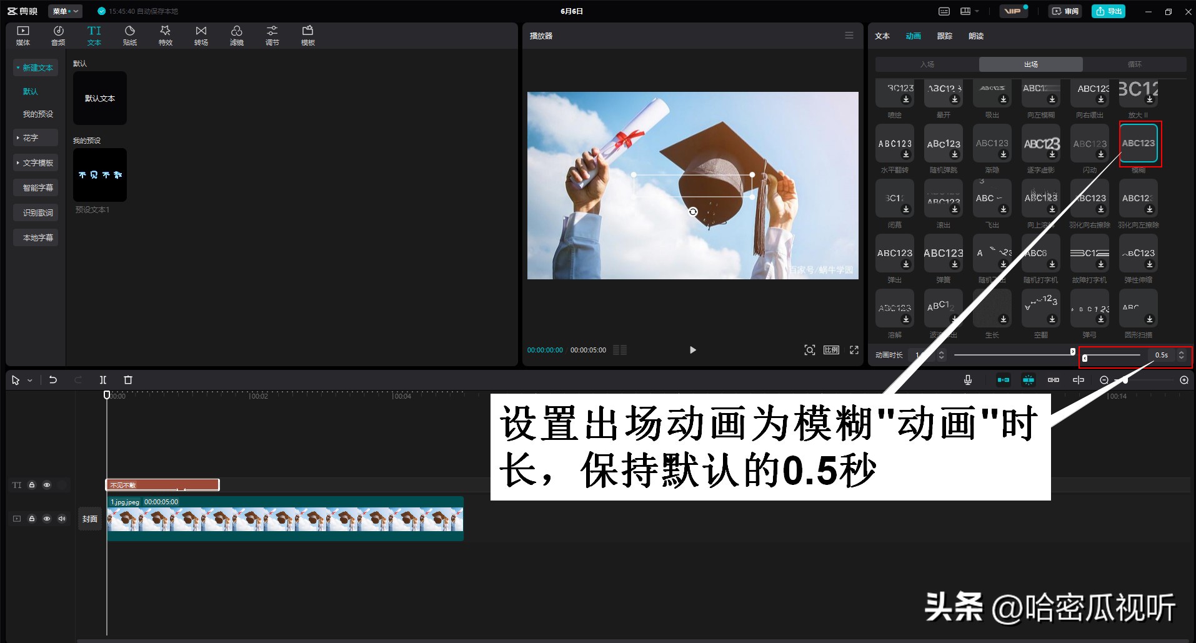Click the 智能字幕 button in sidebar
The height and width of the screenshot is (643, 1196).
[36, 187]
